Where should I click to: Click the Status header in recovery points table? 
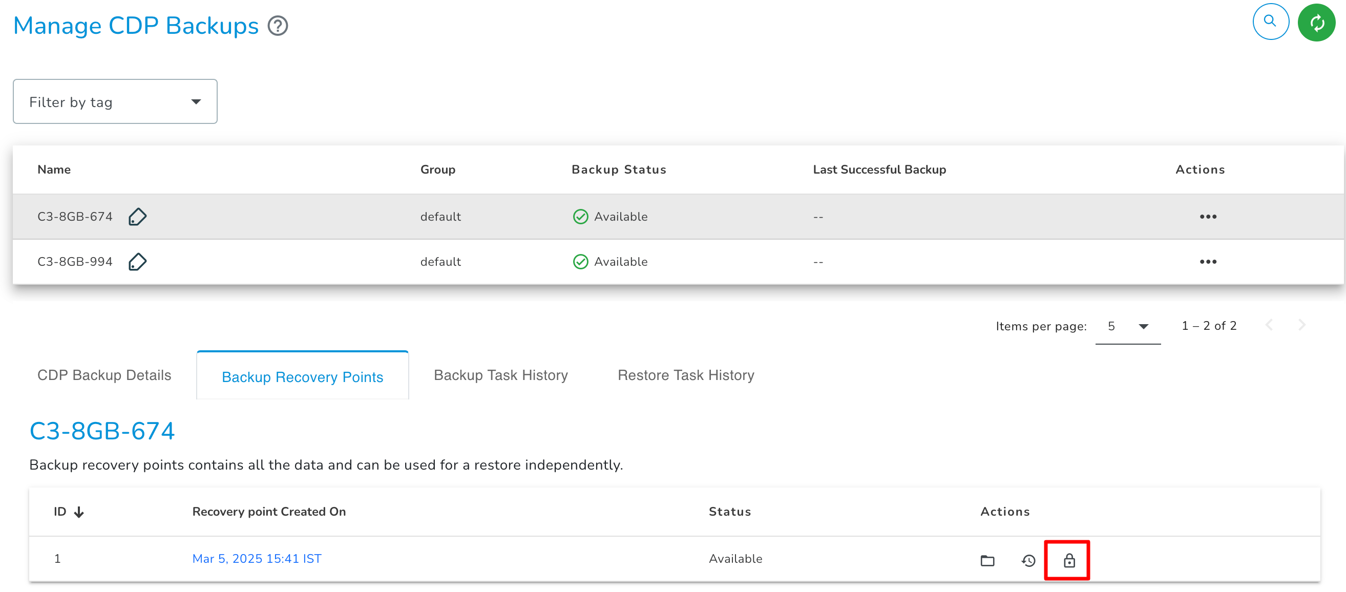coord(729,512)
